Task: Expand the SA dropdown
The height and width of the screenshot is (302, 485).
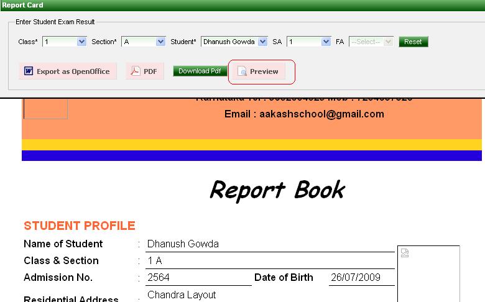Action: point(326,42)
